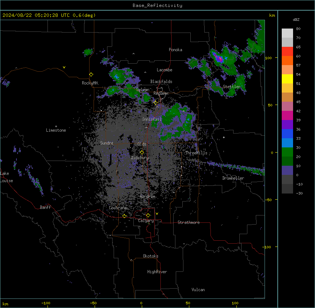Click the -50 tick on vertical km axis
Screen dimensions: 315x308
268,200
